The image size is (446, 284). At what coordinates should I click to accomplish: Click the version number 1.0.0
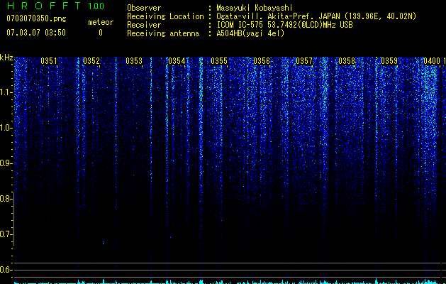coord(96,6)
